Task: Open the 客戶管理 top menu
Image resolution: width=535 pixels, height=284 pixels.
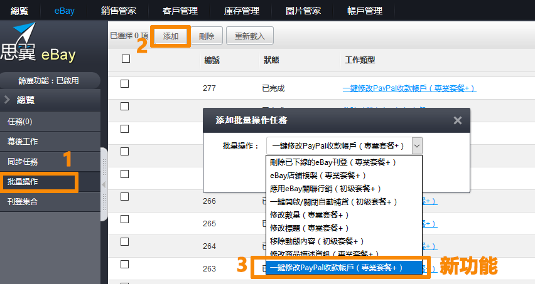Action: tap(180, 11)
